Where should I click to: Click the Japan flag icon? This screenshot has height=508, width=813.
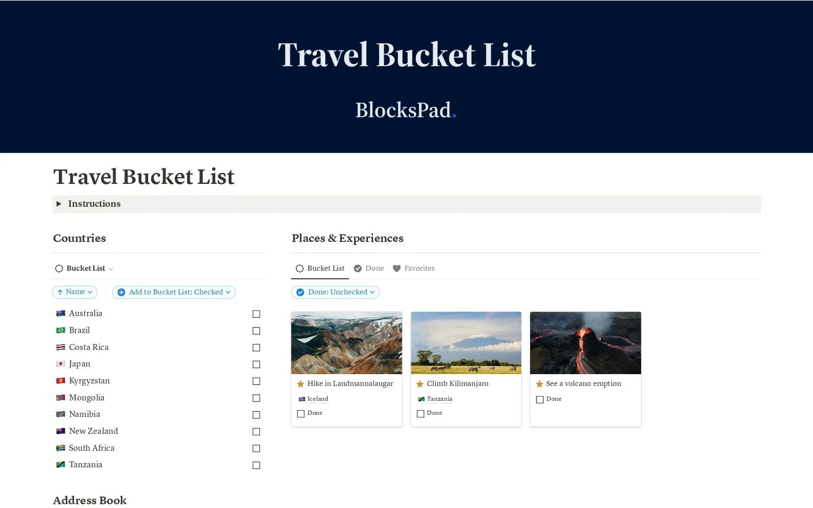61,364
